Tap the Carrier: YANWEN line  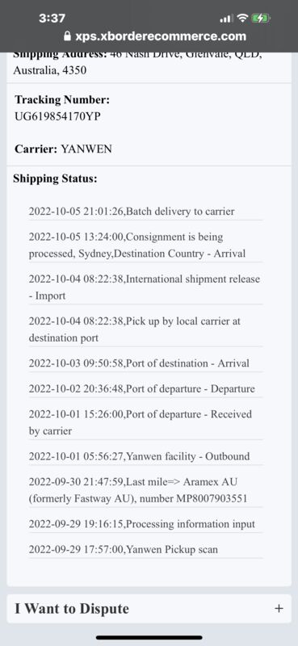(x=63, y=149)
